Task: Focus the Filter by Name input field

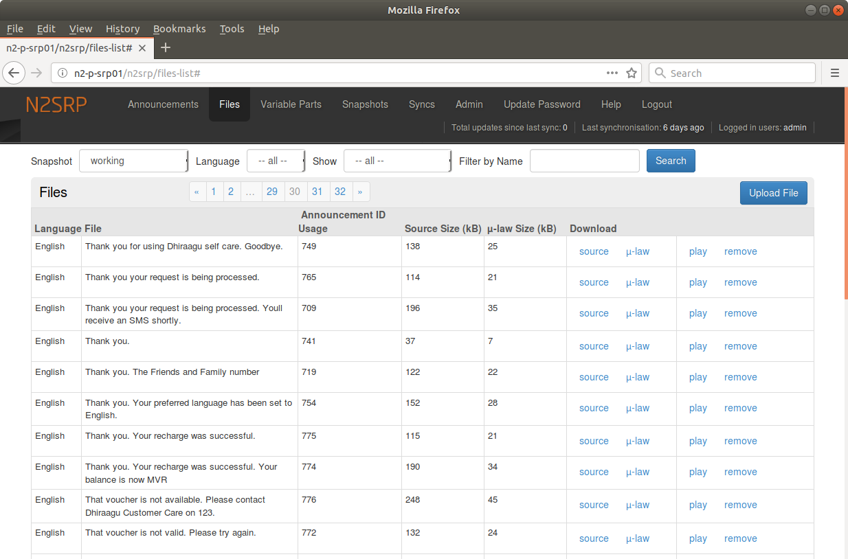Action: (585, 161)
